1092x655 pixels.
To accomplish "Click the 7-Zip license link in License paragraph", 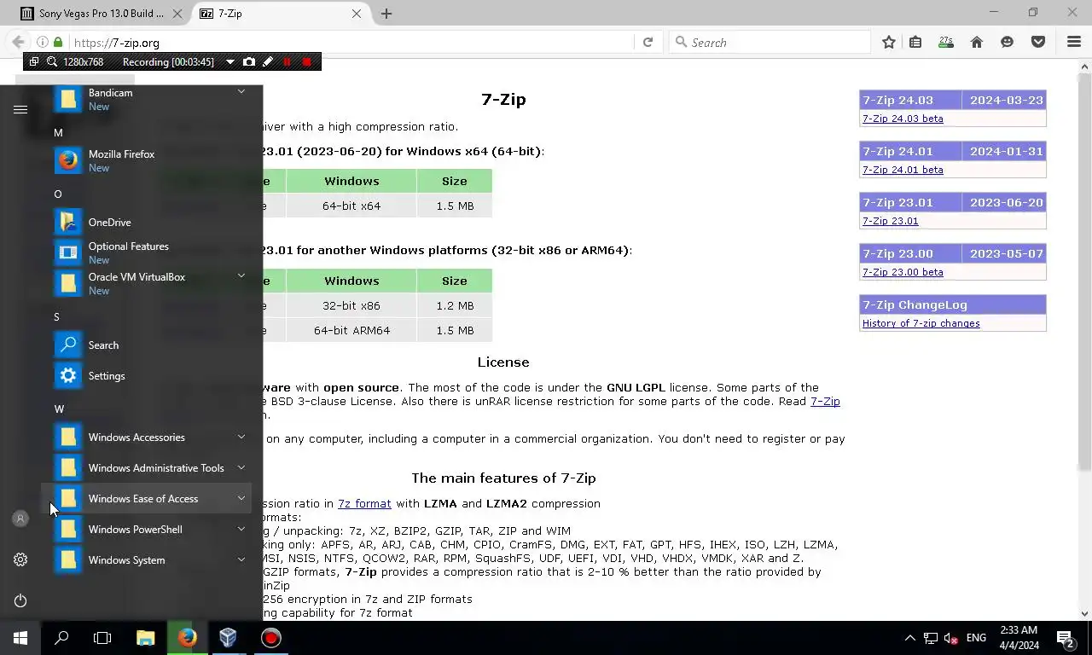I will tap(825, 401).
